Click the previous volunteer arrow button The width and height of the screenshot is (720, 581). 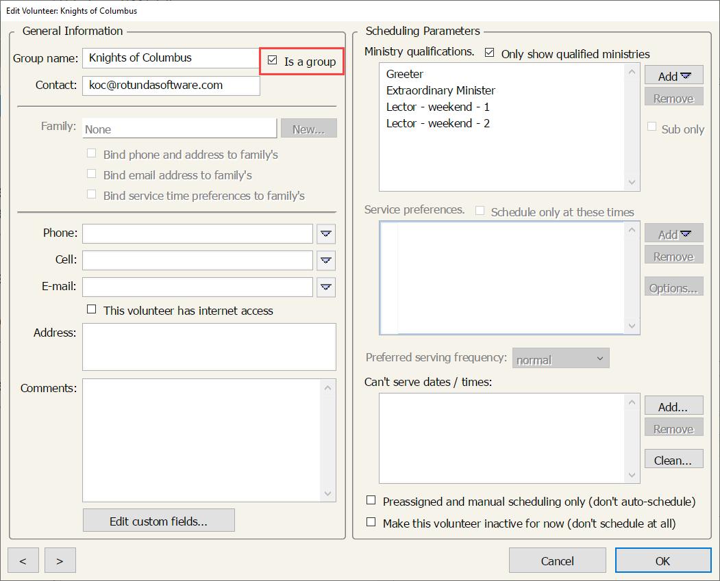point(24,560)
